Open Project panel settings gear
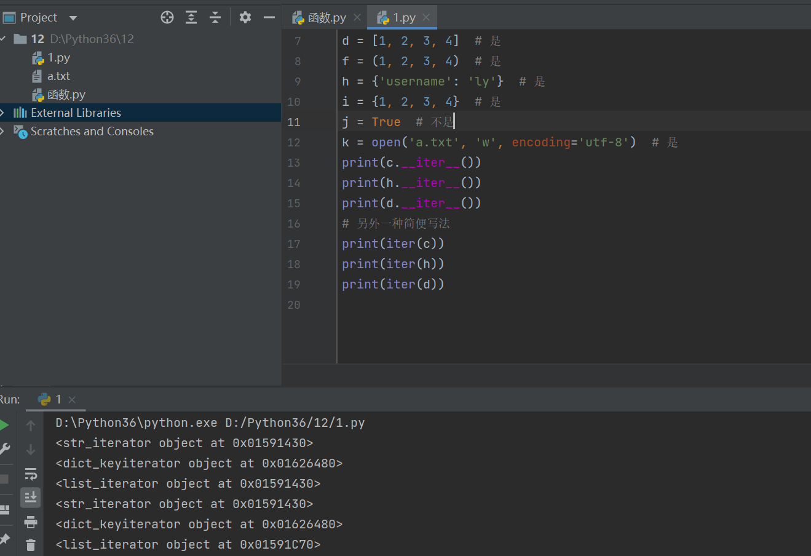This screenshot has height=556, width=811. 245,17
